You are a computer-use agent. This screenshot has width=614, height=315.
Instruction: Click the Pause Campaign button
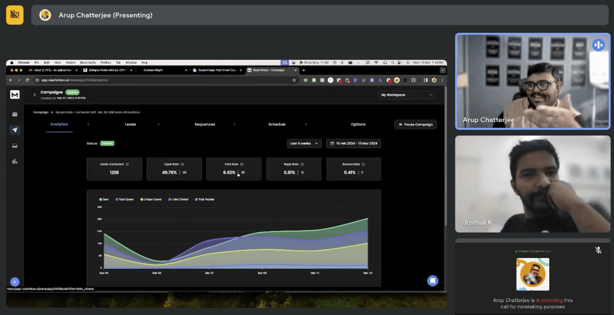416,125
